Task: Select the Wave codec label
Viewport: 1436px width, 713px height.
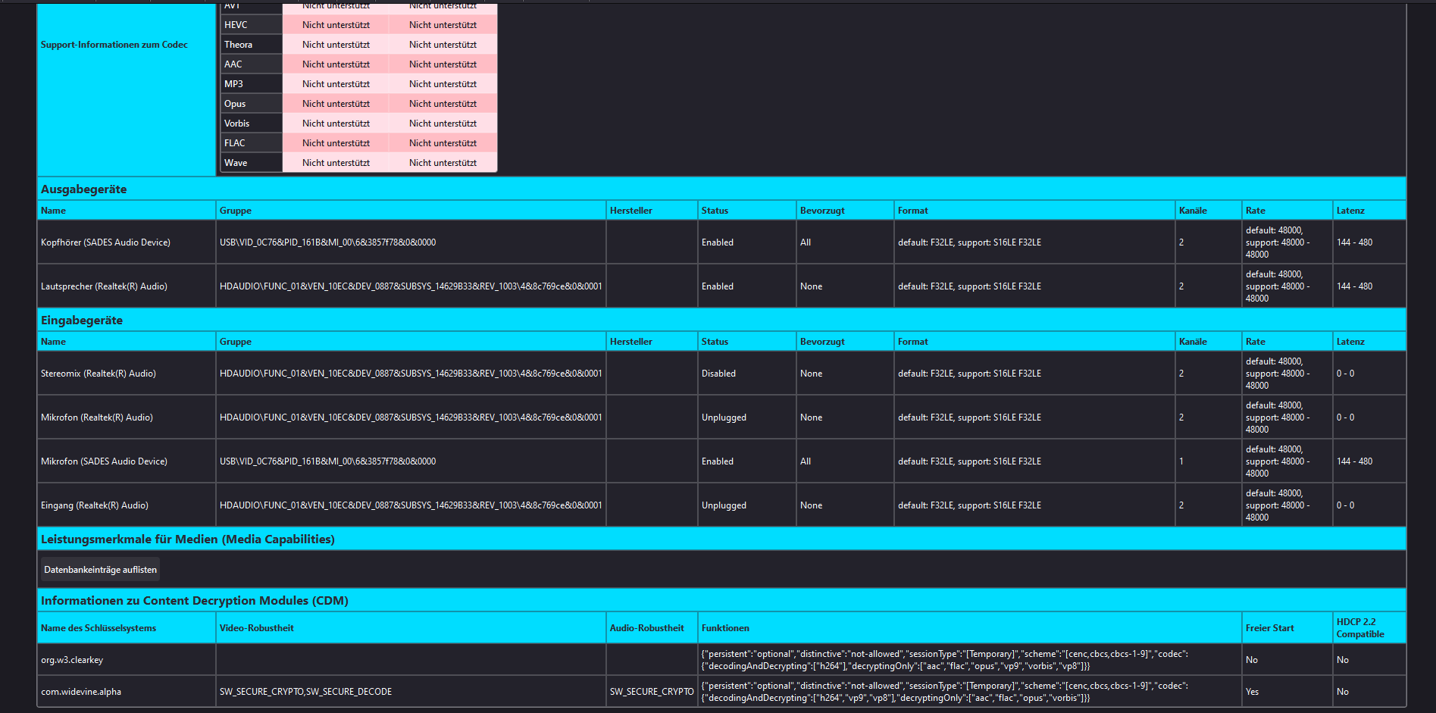Action: (236, 163)
